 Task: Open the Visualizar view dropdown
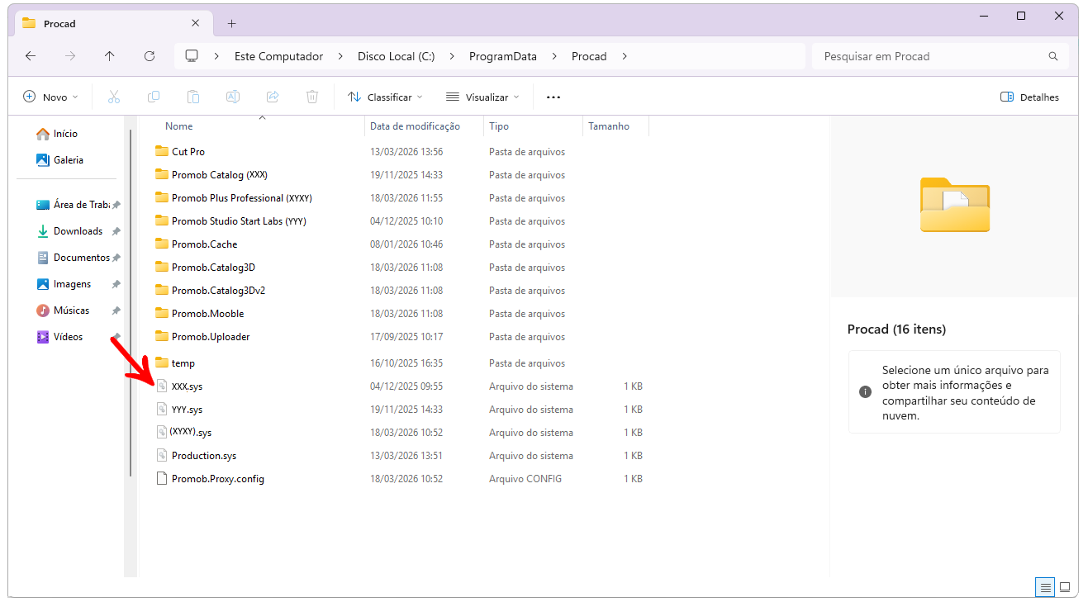click(482, 97)
